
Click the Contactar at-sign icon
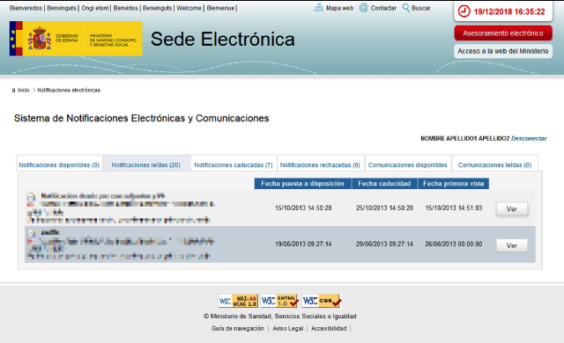(x=364, y=8)
